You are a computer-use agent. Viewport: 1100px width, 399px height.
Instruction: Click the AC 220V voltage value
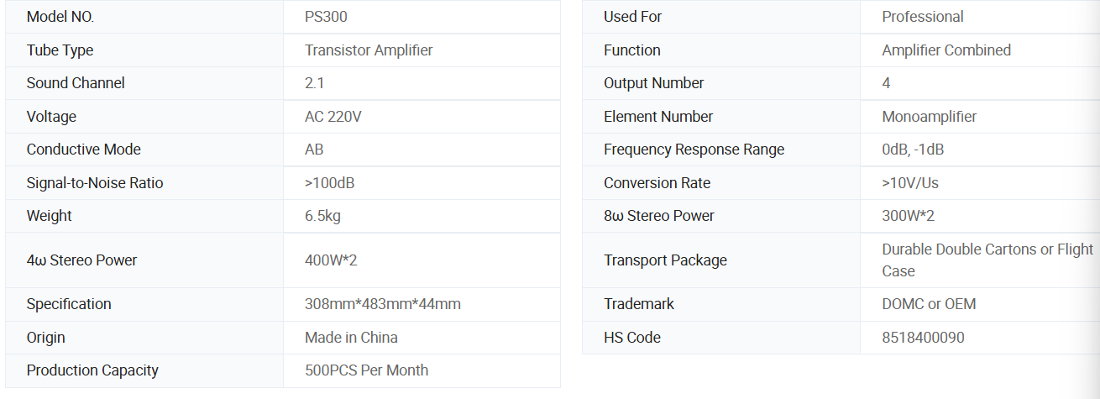click(x=333, y=117)
